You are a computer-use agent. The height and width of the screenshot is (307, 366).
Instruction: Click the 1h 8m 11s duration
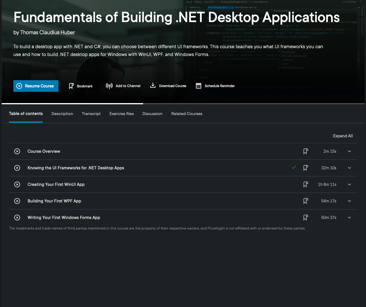click(x=327, y=184)
